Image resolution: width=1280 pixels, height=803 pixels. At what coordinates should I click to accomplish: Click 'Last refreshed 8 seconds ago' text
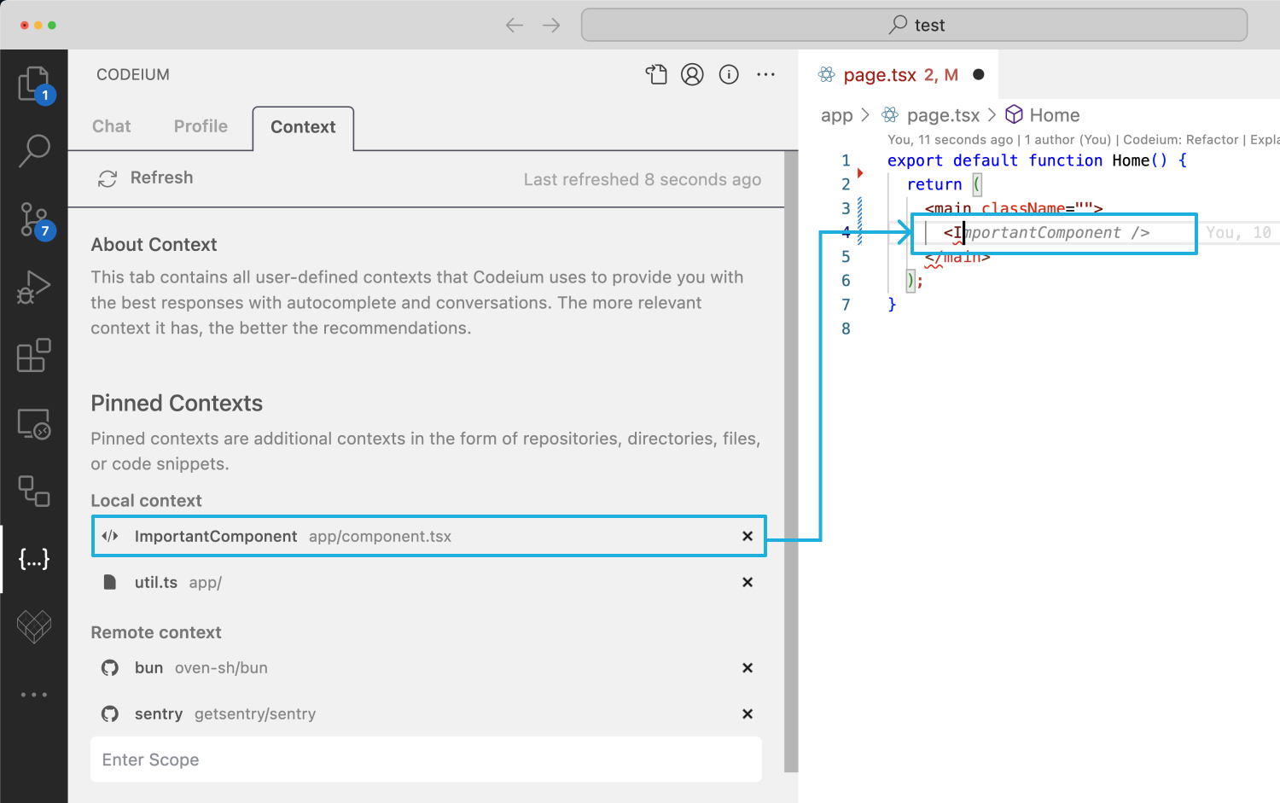click(x=643, y=179)
